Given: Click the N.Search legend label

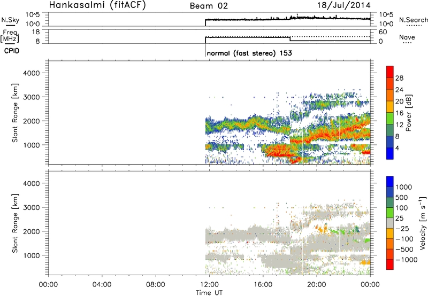Looking at the screenshot, I should point(413,20).
